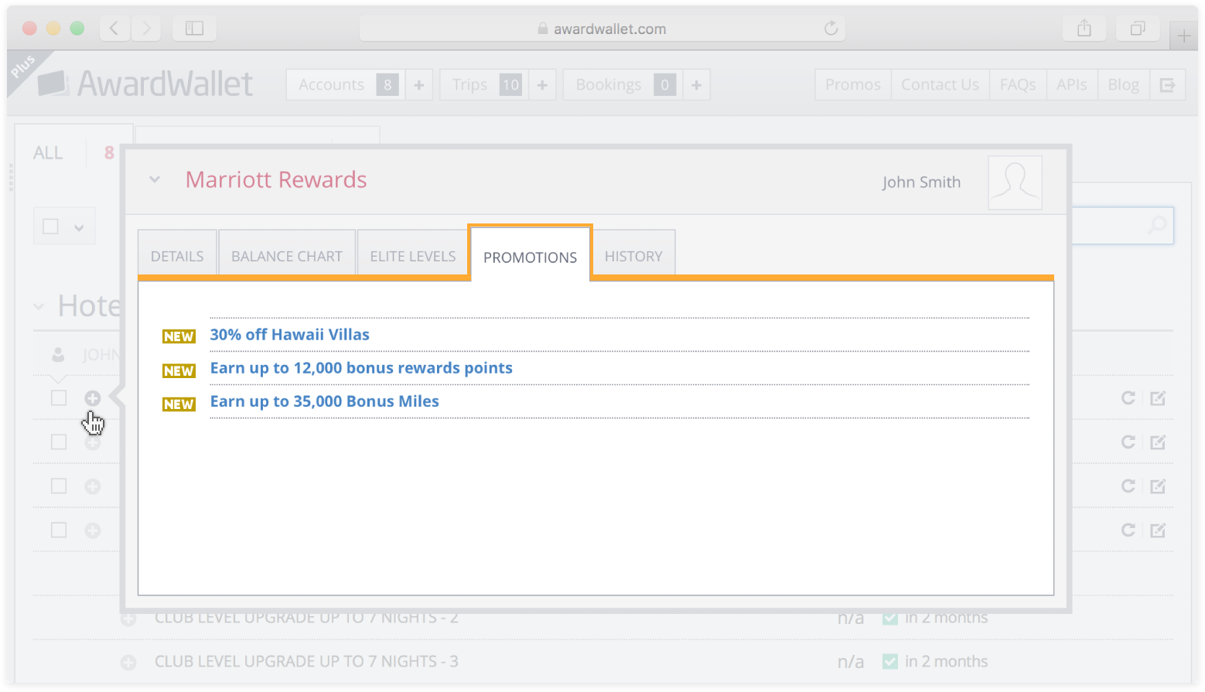Expand Club Level Upgrade Nights - 3 row
The width and height of the screenshot is (1205, 692).
(128, 663)
